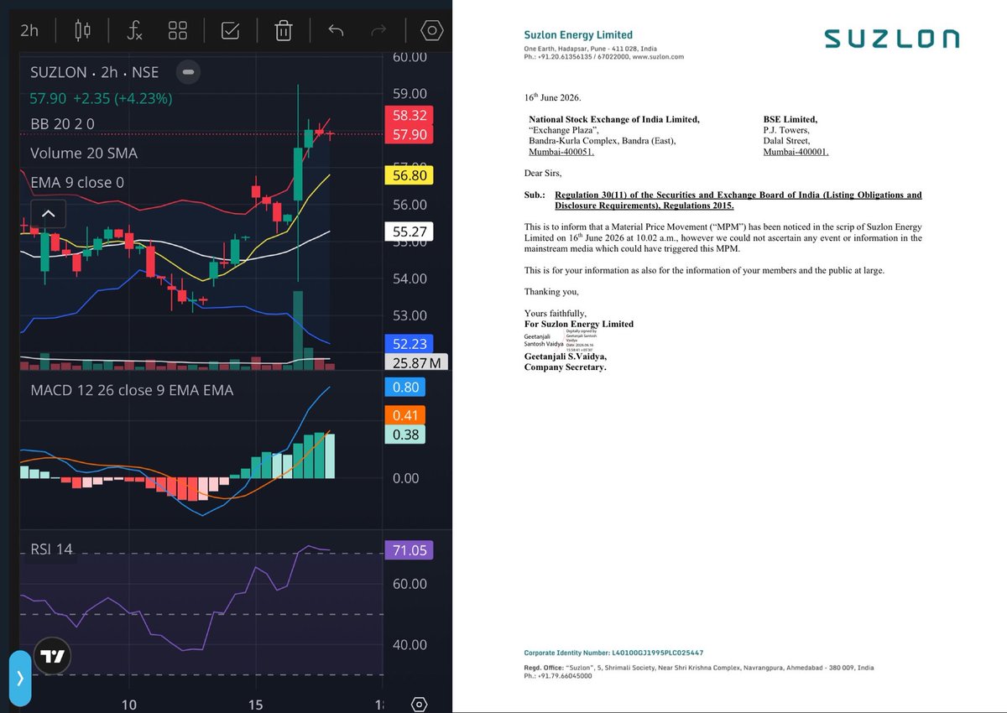Click the date label 10 on the time axis
The width and height of the screenshot is (1007, 713).
(128, 704)
